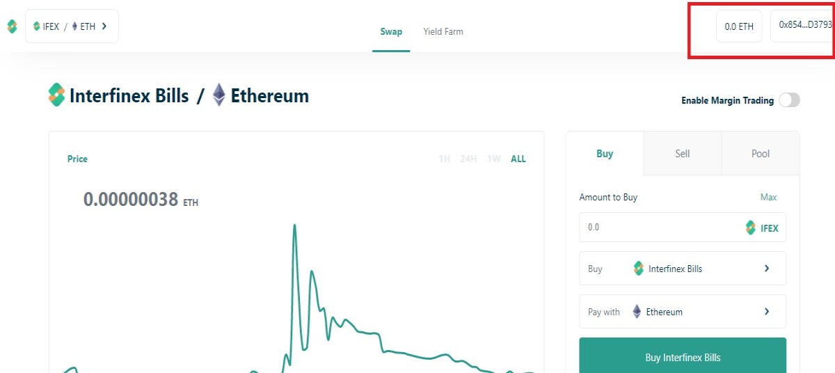This screenshot has width=835, height=373.
Task: Open the 0x854...D3793 wallet address button
Action: 802,26
